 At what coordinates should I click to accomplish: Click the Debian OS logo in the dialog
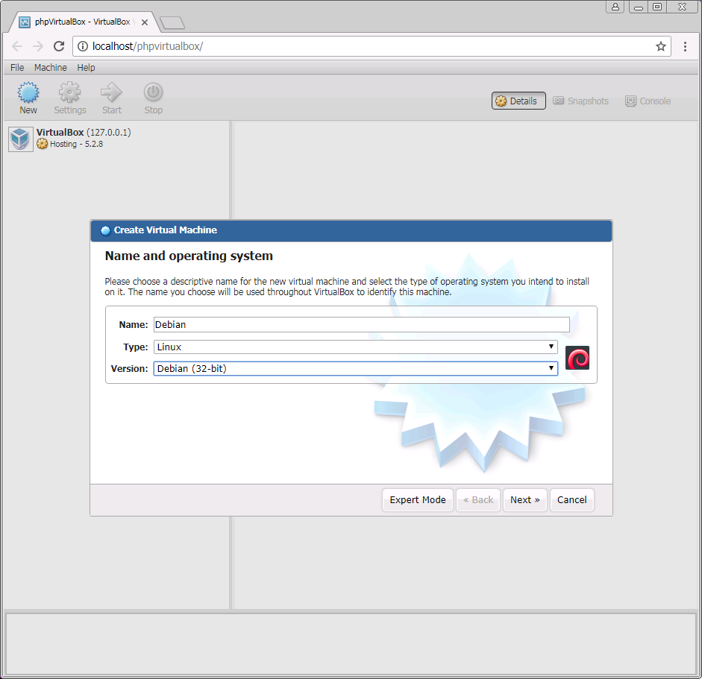[x=577, y=359]
